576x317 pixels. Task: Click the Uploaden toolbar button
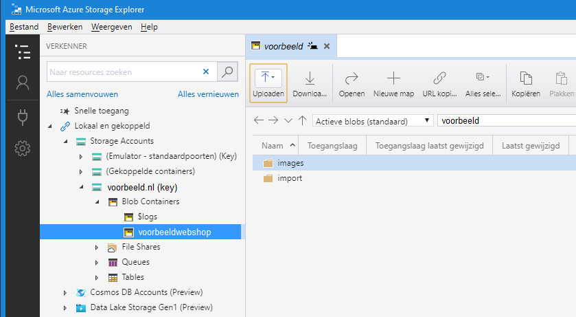[268, 83]
